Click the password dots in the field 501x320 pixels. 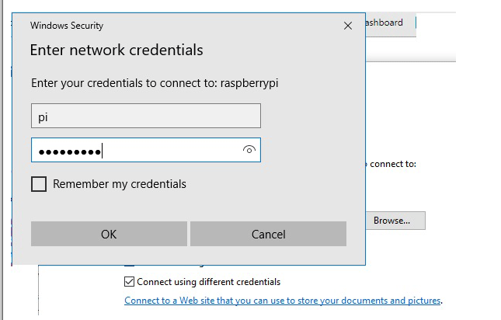coord(70,151)
